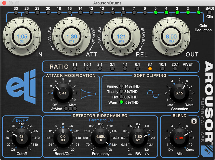Click the BAD! Clip indicator LED

(209, 12)
